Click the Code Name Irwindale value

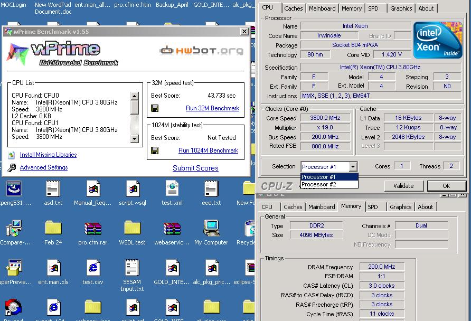329,36
